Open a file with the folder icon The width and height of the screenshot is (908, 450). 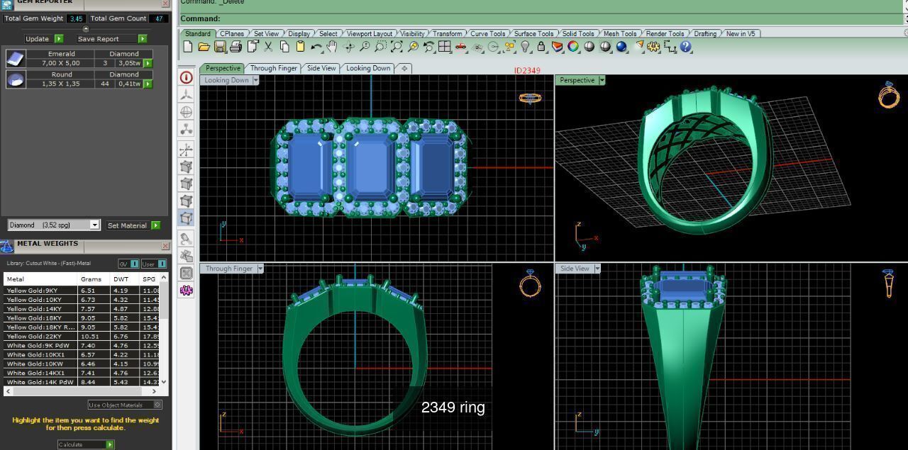(204, 47)
